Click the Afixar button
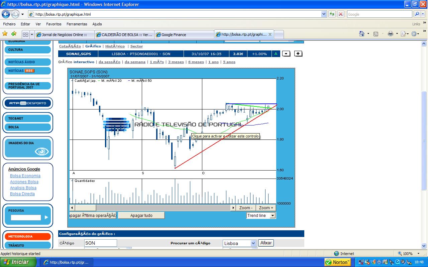Viewport: 428px width, 267px height. coord(266,243)
